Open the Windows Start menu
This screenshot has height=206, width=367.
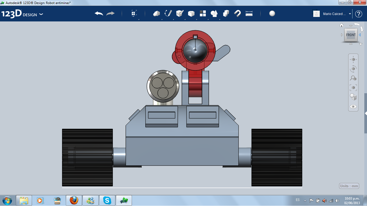[x=7, y=200]
